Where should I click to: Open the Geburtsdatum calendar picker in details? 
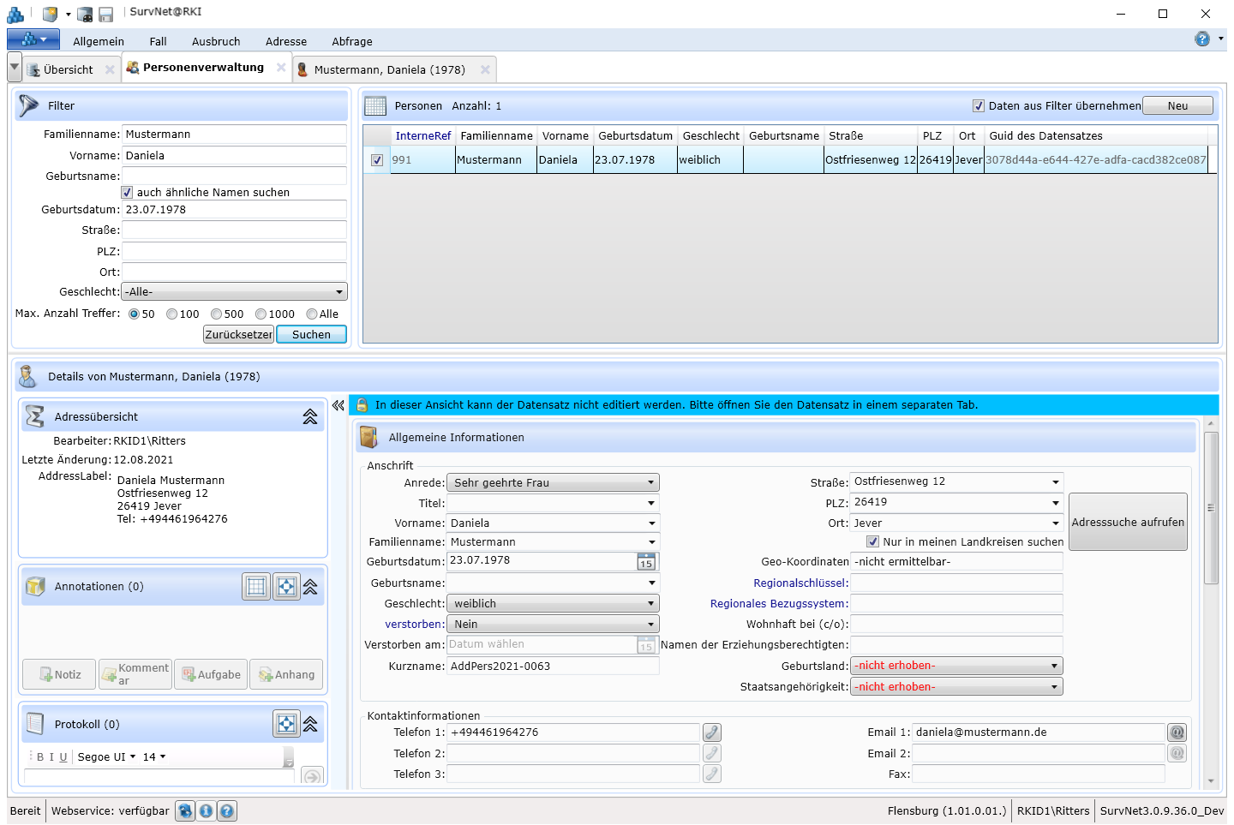click(x=646, y=562)
